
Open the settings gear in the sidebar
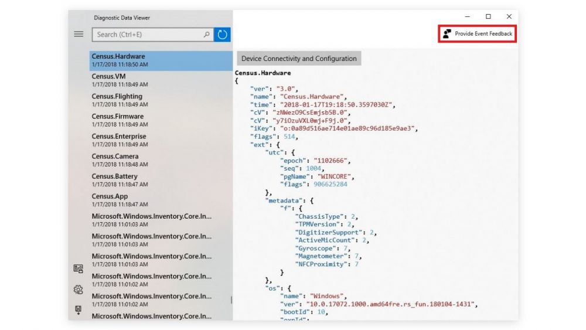coord(78,290)
